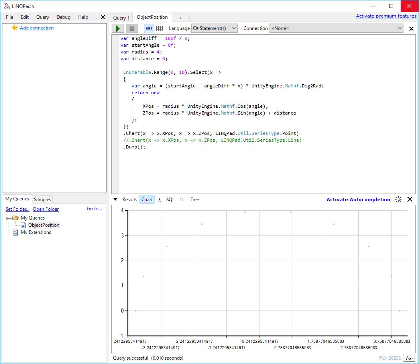Click Activate Autocompletion
Viewport: 419px width, 364px height.
[358, 199]
